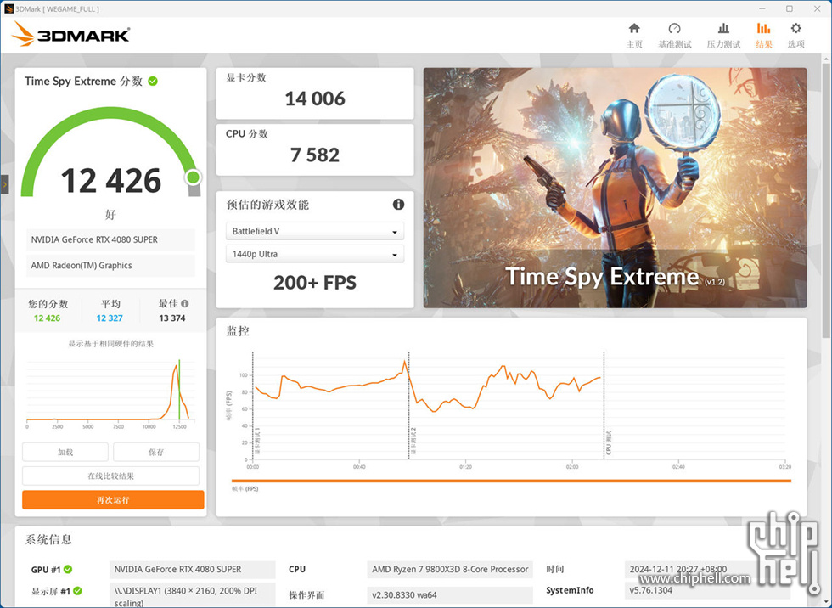Click the 系统信息 (System info) heading
Image resolution: width=832 pixels, height=608 pixels.
[x=48, y=539]
